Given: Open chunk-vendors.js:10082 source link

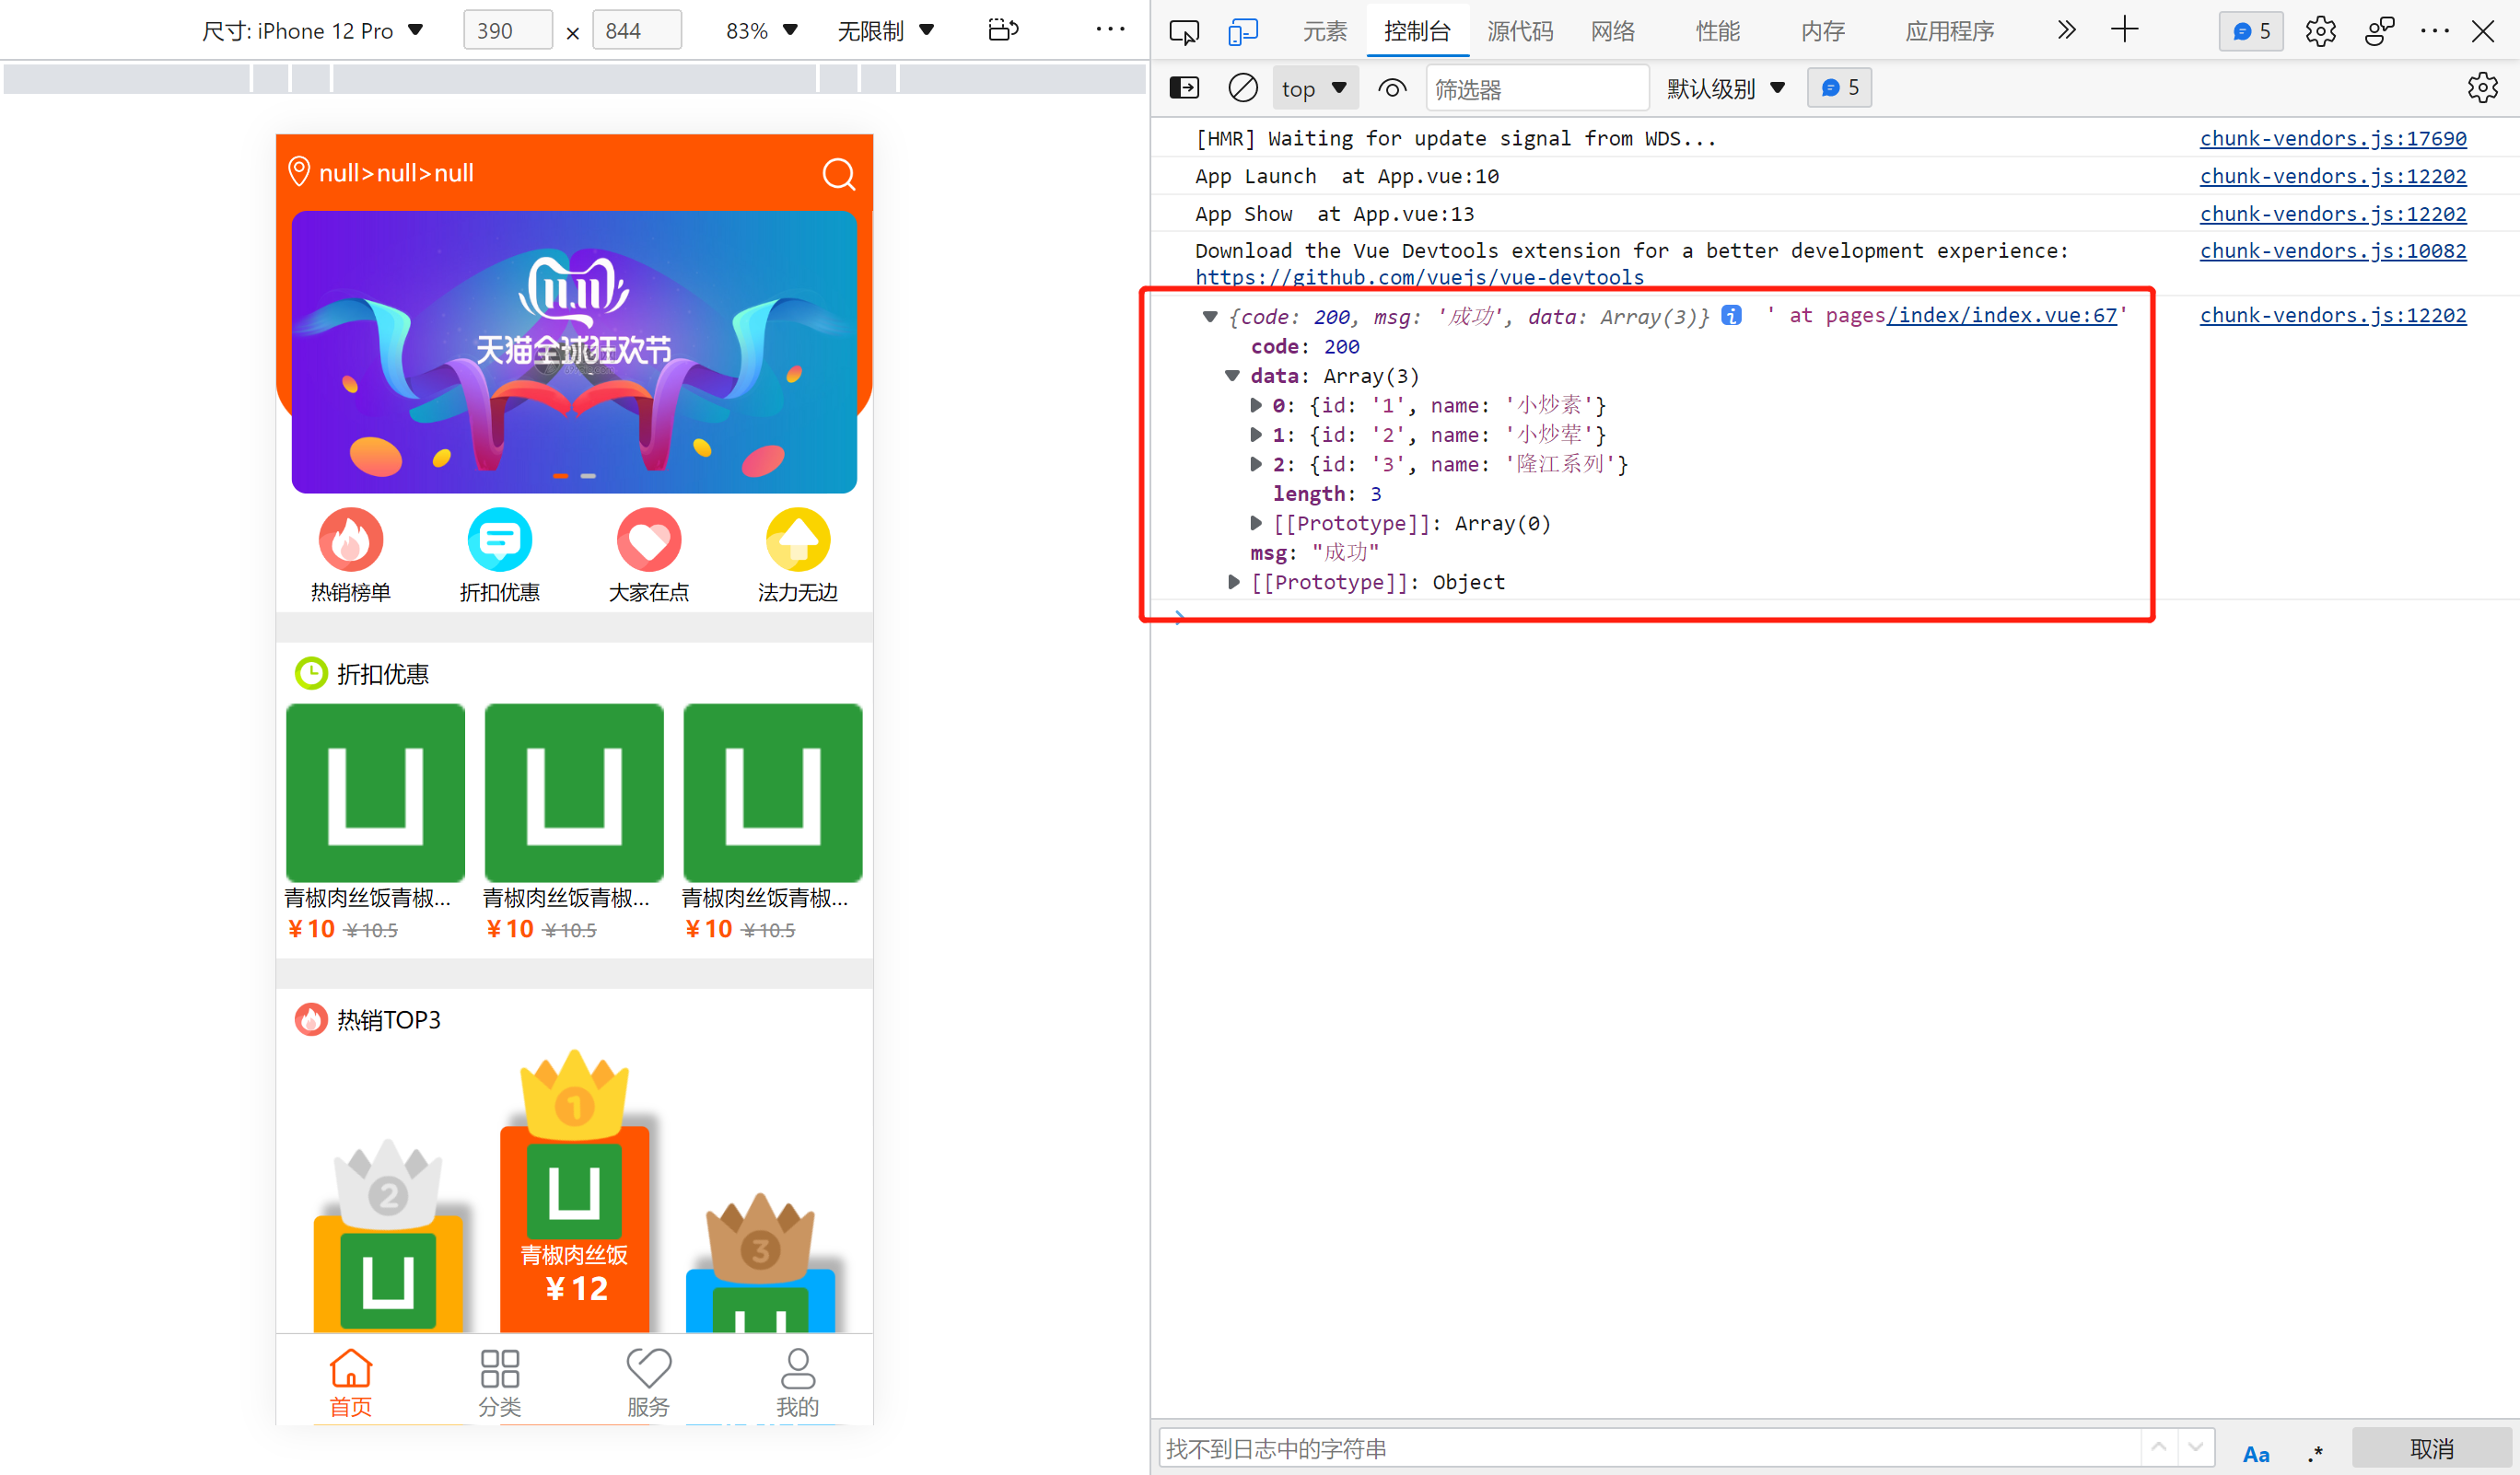Looking at the screenshot, I should click(2332, 250).
